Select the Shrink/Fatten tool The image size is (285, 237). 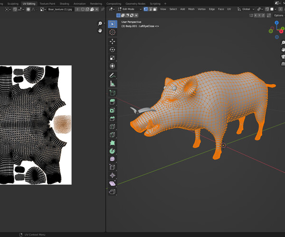(112, 175)
